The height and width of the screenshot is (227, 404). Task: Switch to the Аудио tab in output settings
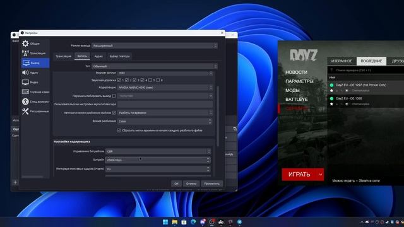[98, 56]
